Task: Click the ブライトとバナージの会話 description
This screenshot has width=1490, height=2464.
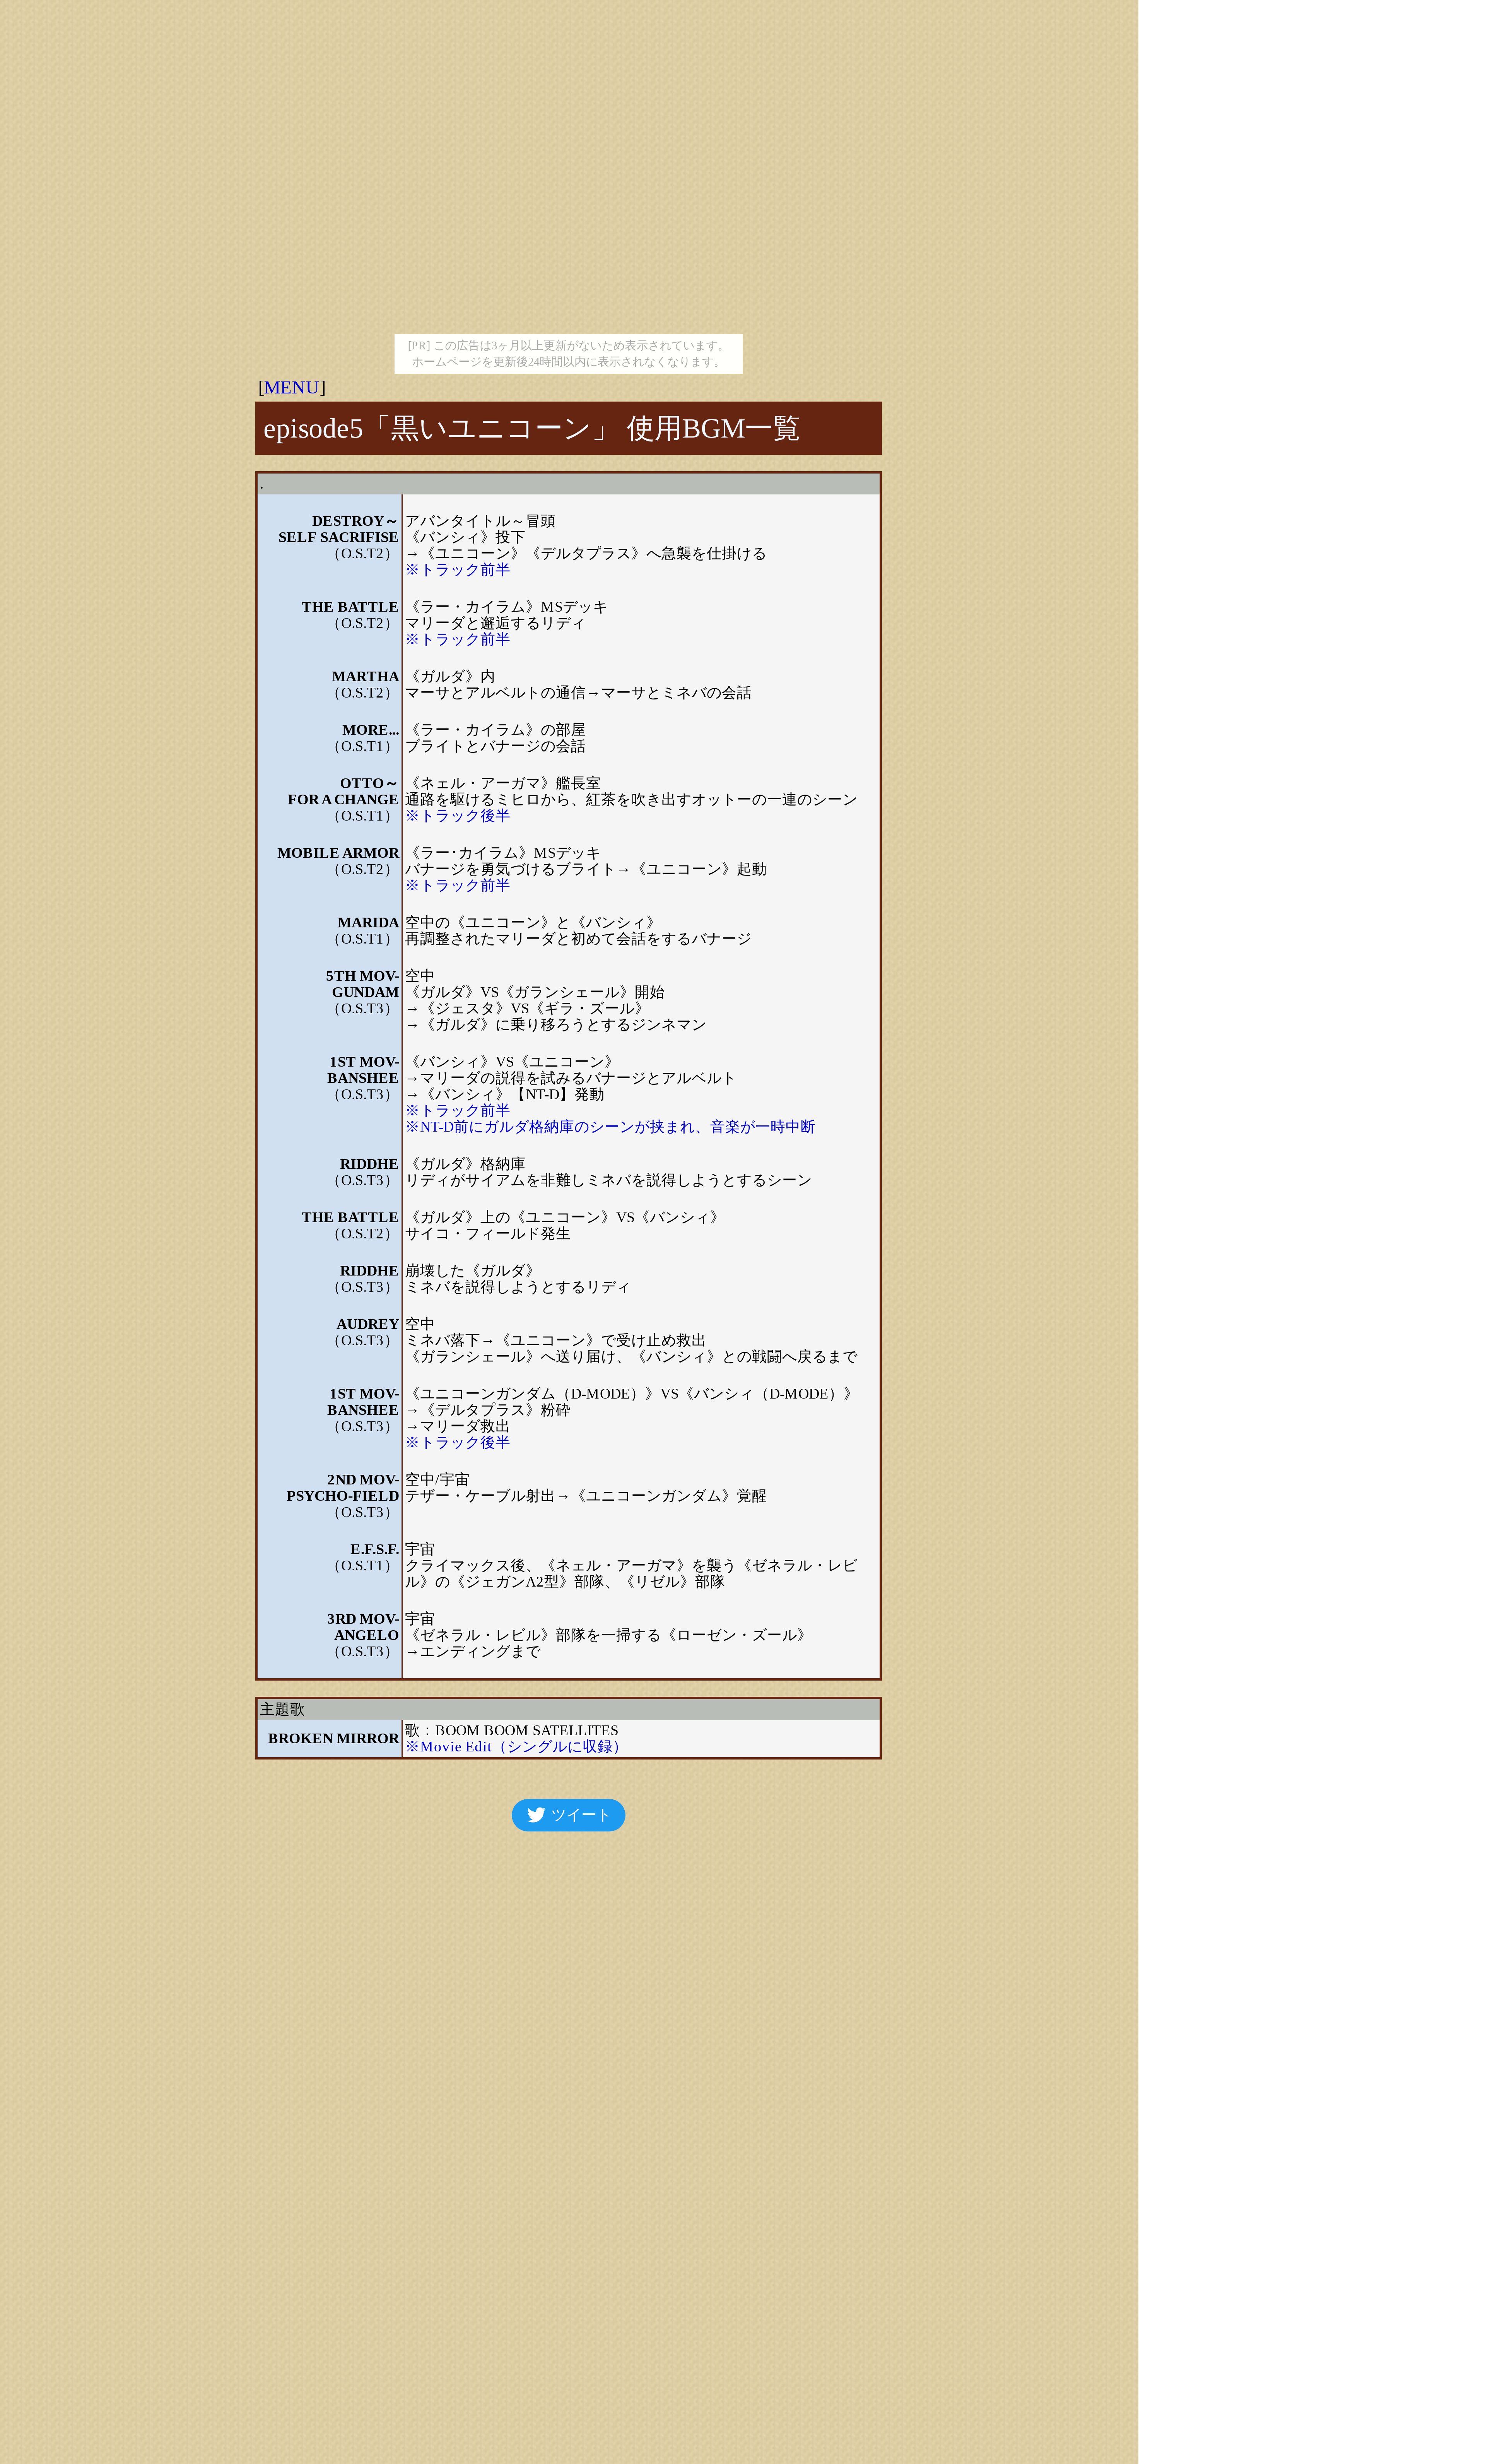Action: coord(495,746)
